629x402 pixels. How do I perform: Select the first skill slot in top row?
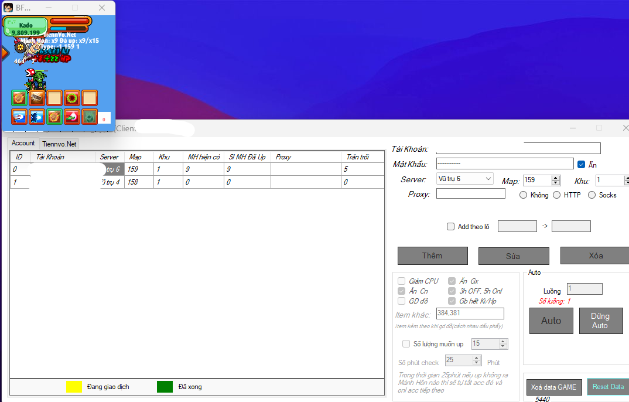(x=19, y=98)
